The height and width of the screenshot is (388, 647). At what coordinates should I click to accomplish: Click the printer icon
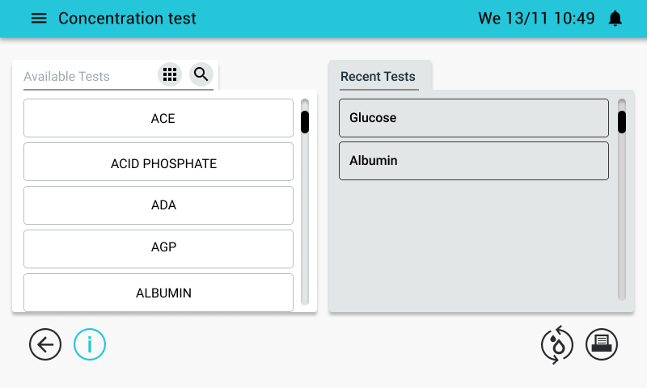[602, 344]
